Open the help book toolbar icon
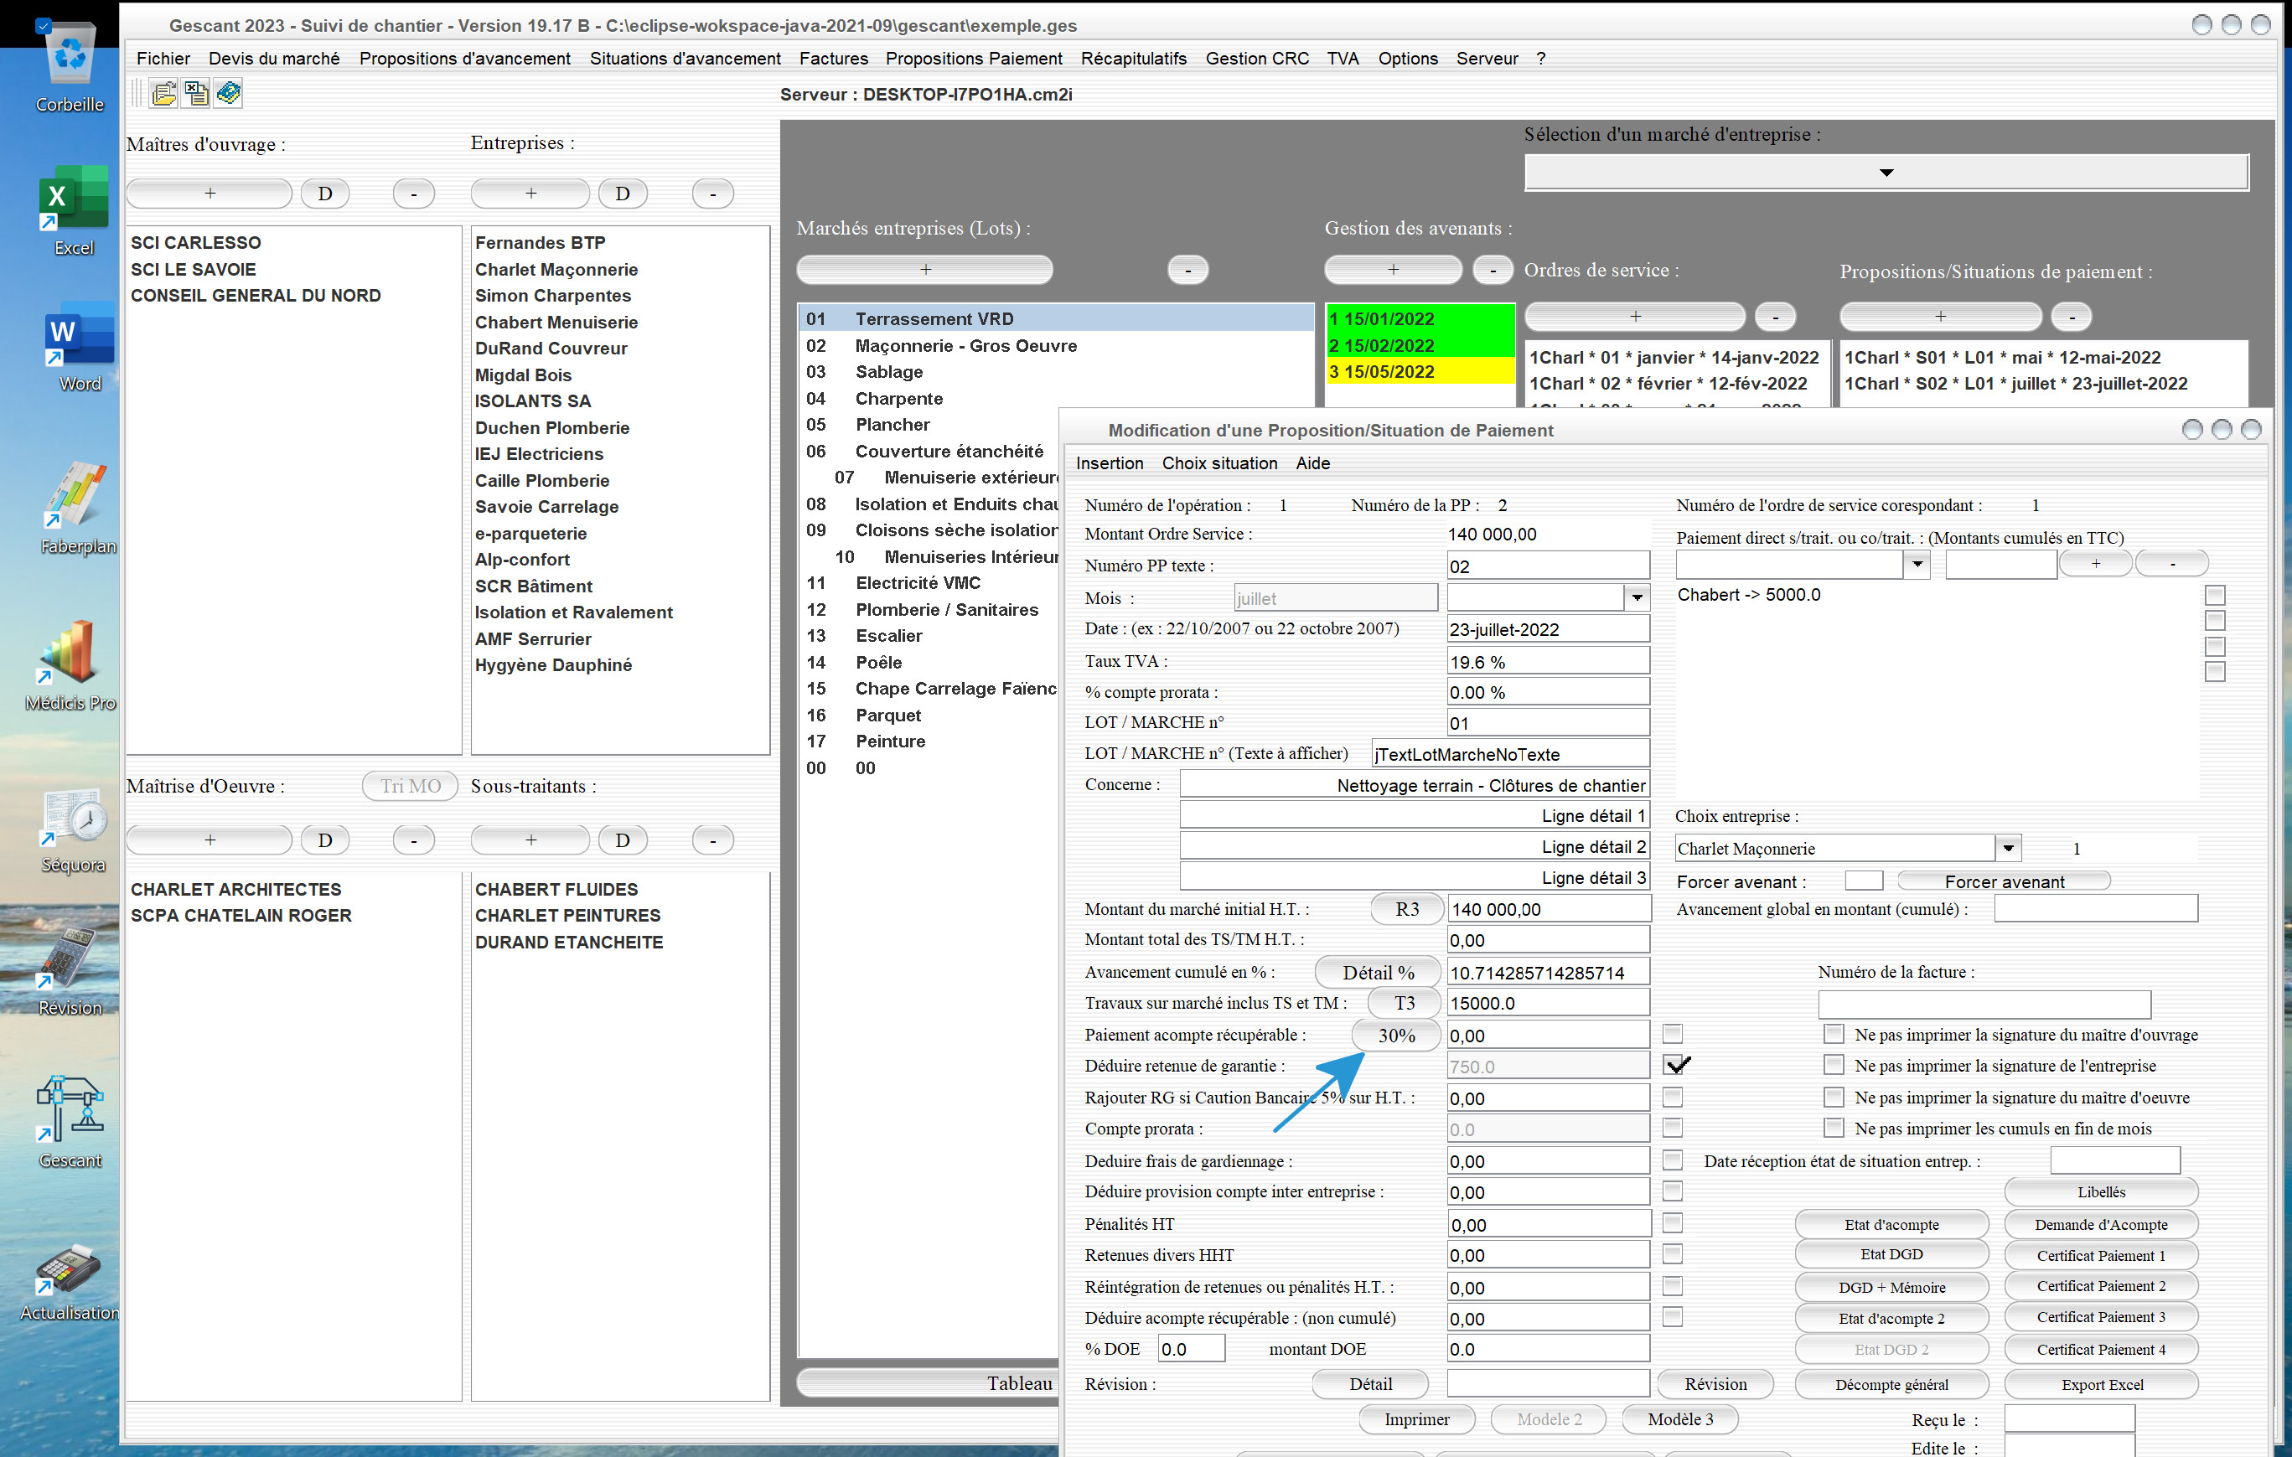The width and height of the screenshot is (2292, 1457). click(229, 93)
